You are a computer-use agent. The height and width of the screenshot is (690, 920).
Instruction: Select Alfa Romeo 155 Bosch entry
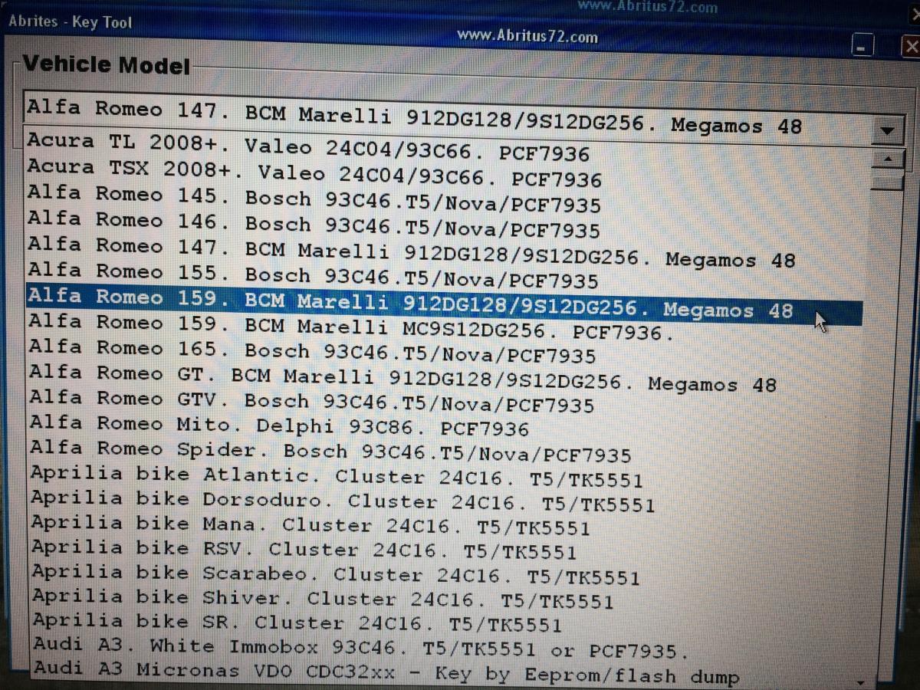coord(313,275)
